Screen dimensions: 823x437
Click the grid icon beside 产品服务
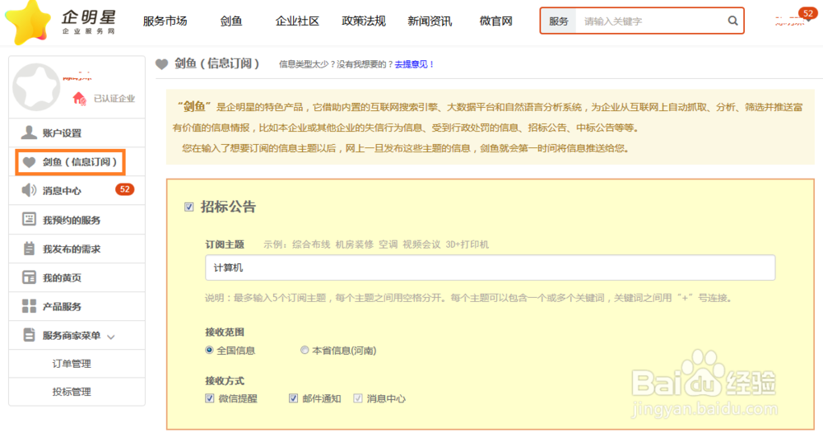[29, 306]
